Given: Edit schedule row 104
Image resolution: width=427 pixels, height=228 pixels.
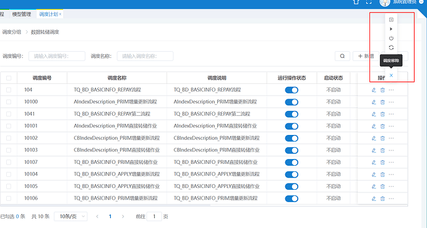Looking at the screenshot, I should pos(374,90).
